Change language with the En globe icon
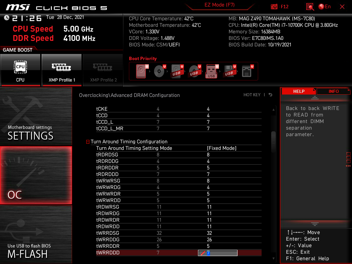The width and height of the screenshot is (352, 264). (324, 7)
